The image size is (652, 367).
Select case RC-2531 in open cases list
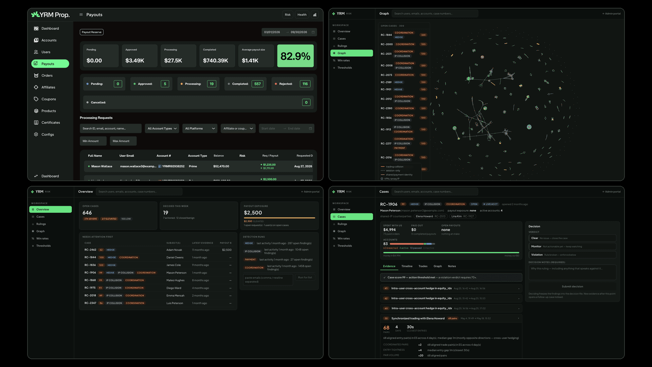tap(403, 54)
